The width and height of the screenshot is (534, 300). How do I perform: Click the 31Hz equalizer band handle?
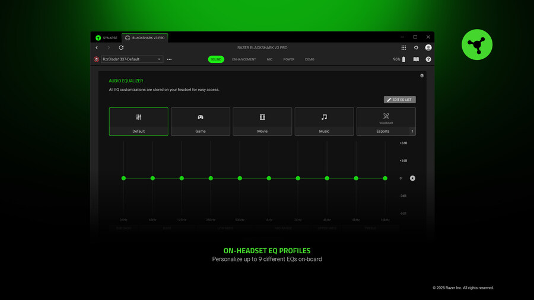pyautogui.click(x=123, y=178)
